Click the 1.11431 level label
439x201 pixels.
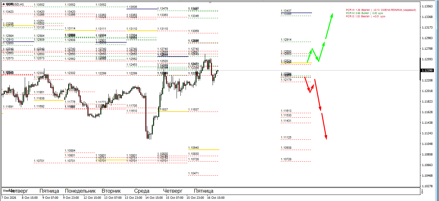(x=286, y=121)
